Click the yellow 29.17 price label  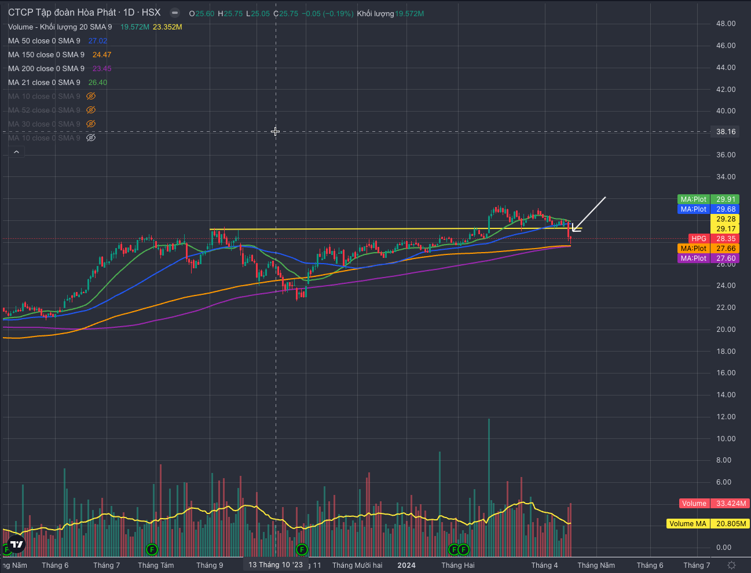pyautogui.click(x=726, y=229)
